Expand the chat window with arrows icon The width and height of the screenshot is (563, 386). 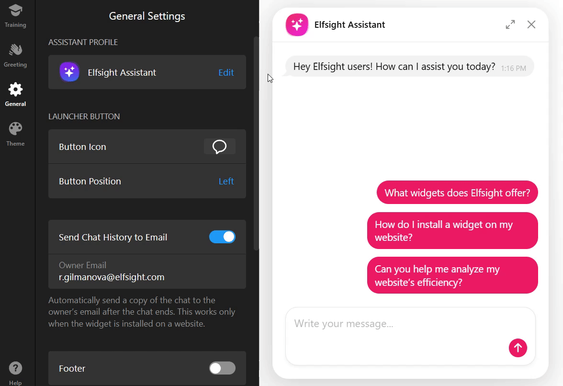510,24
